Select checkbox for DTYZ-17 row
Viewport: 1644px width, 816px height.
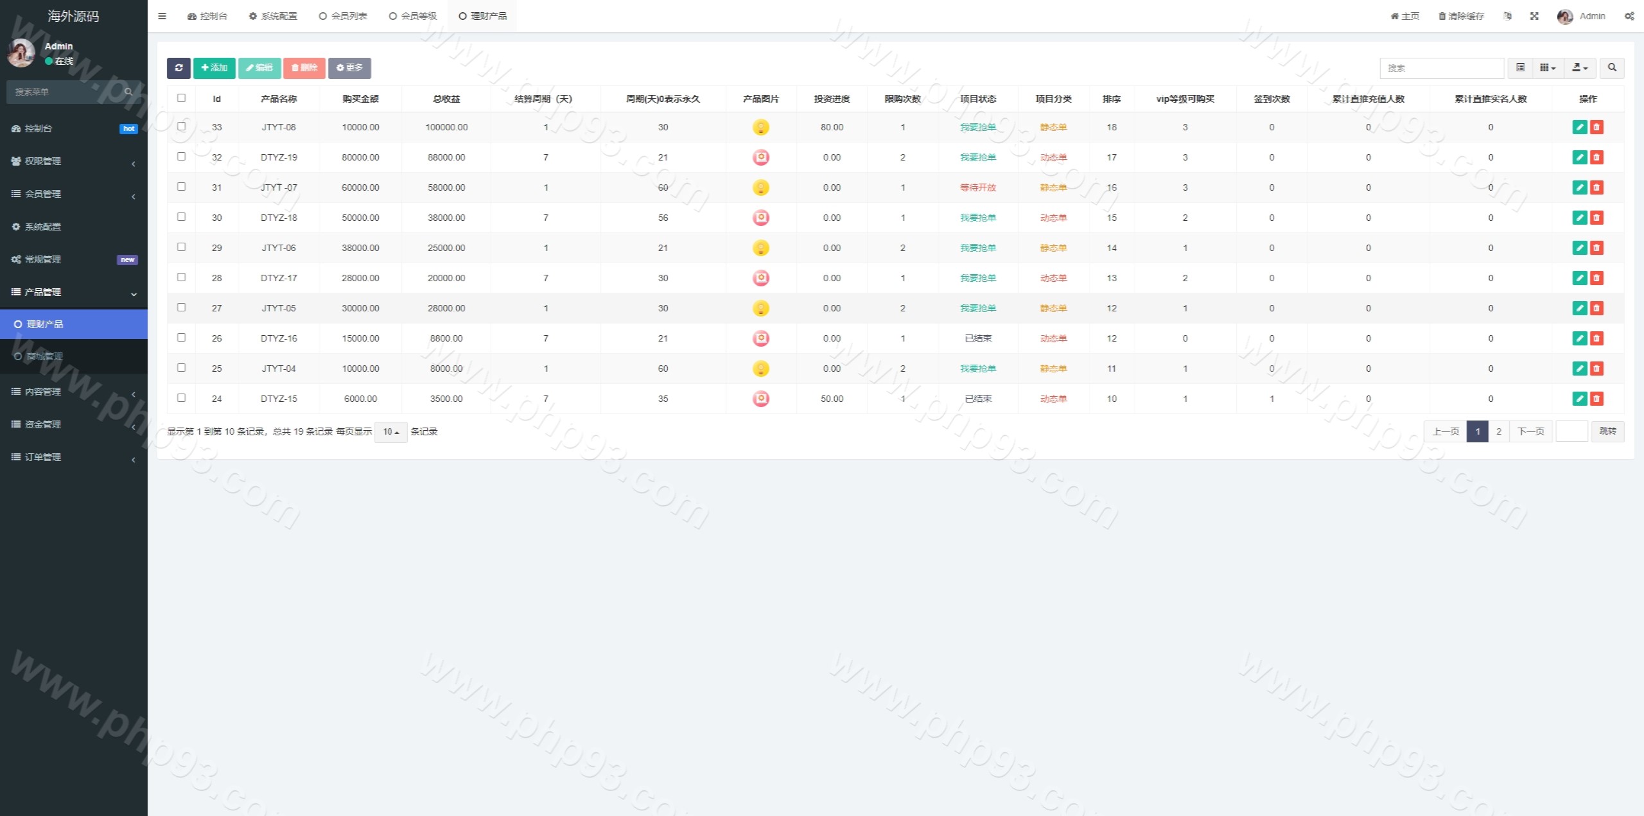(x=181, y=277)
